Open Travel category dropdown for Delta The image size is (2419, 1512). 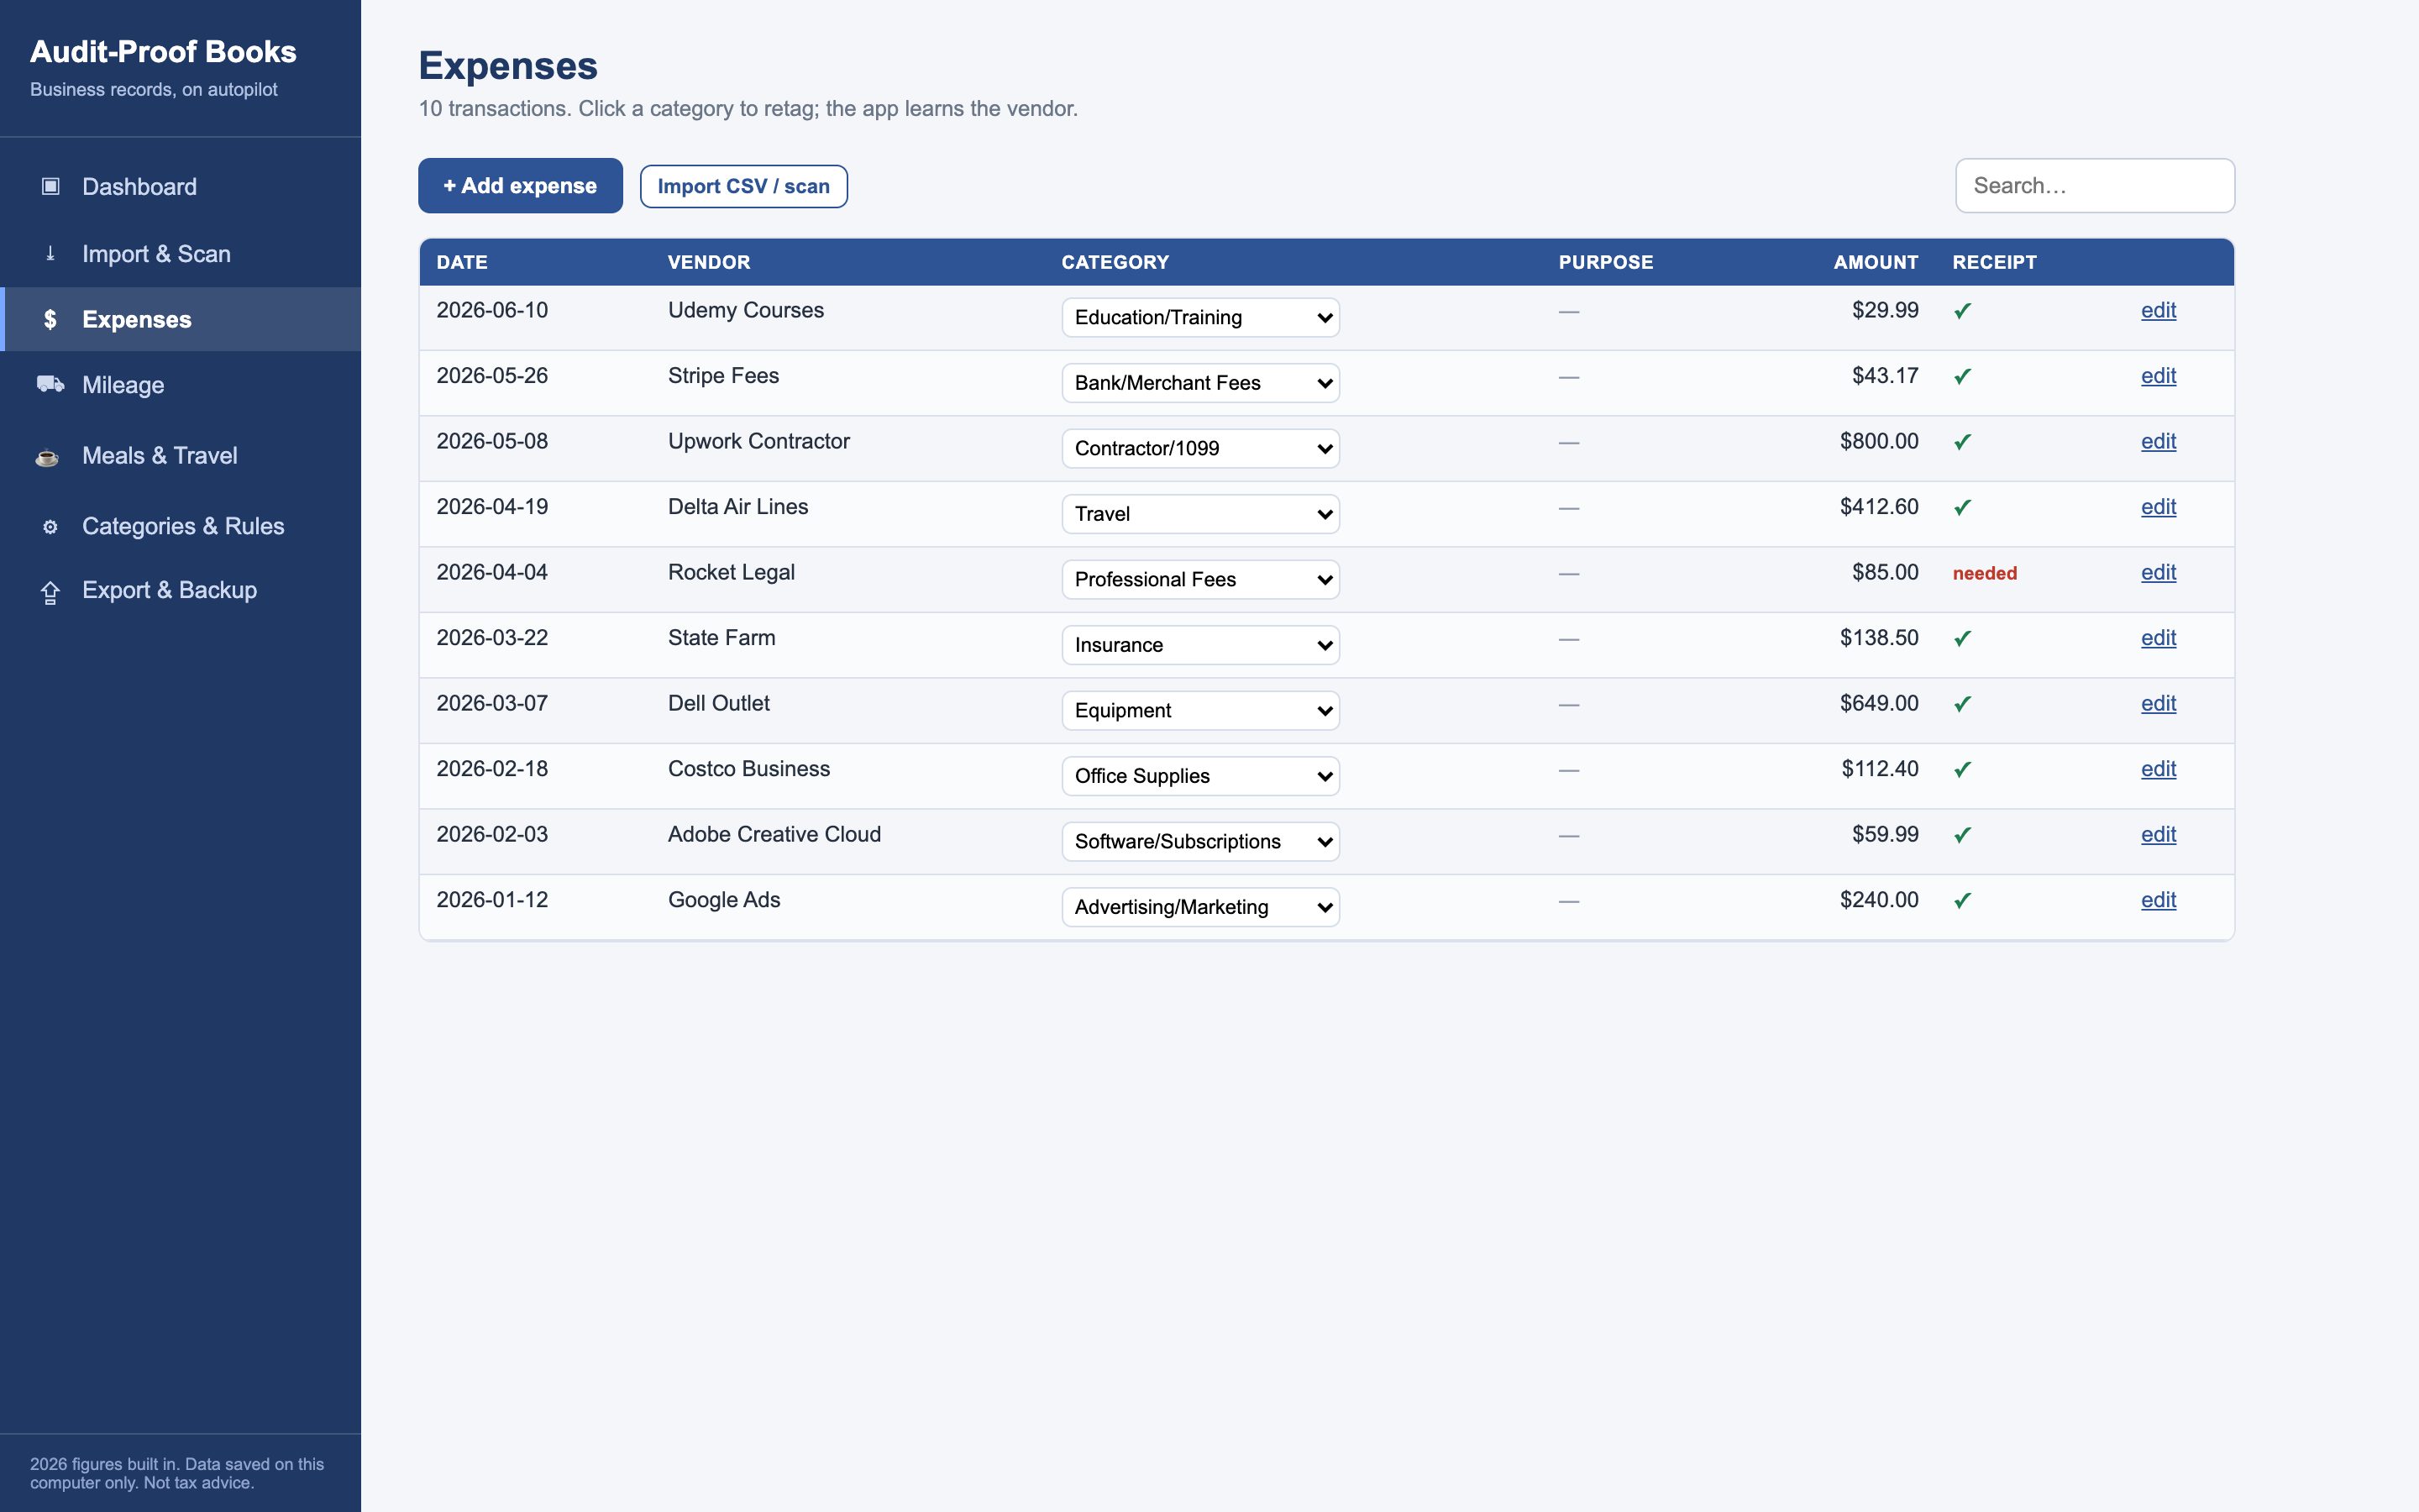pyautogui.click(x=1200, y=514)
